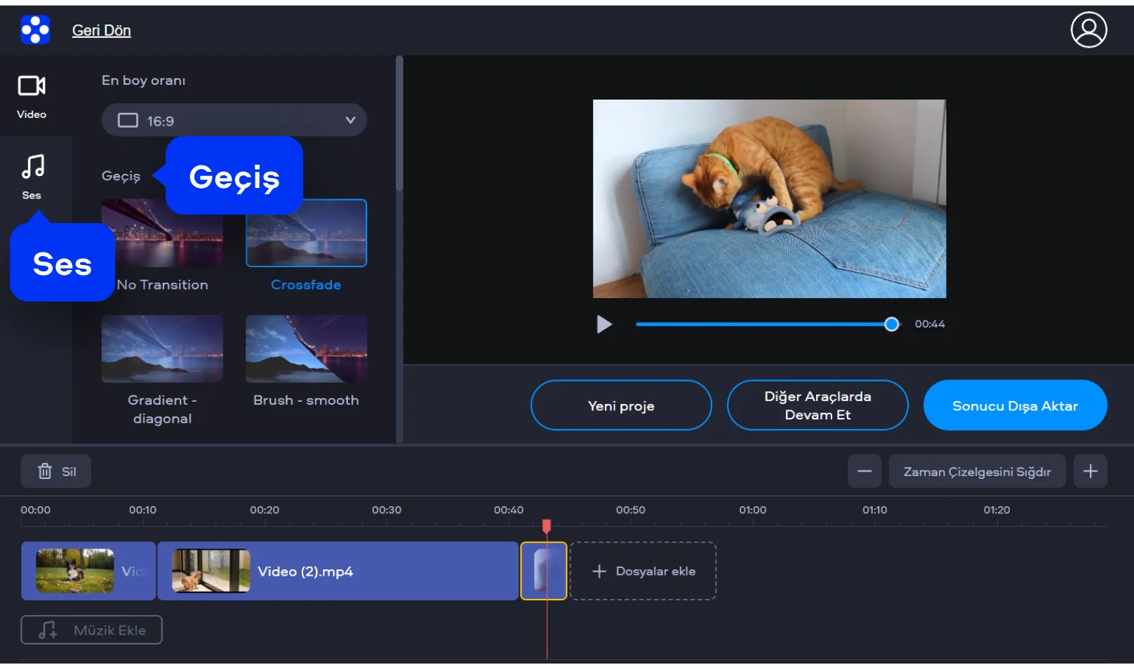Add files via Dosyalar ekle box
Image resolution: width=1134 pixels, height=669 pixels.
click(643, 571)
